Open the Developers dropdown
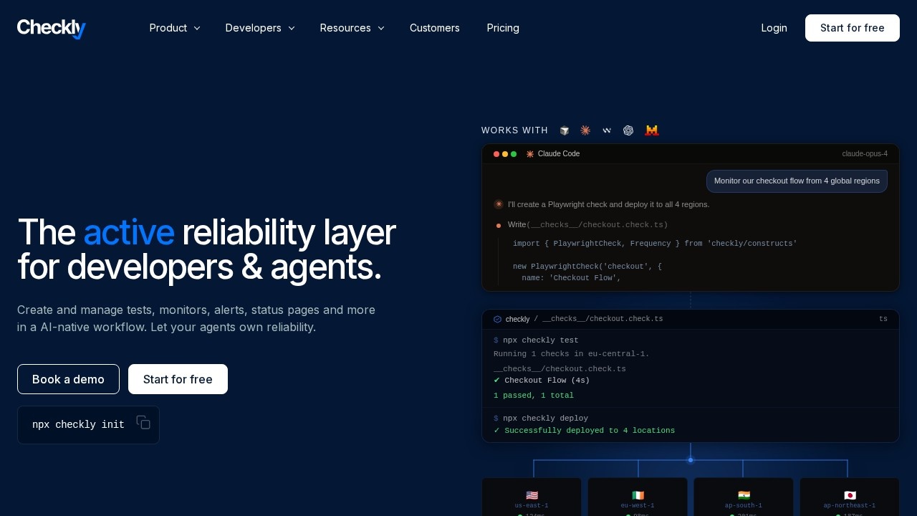 pos(260,28)
